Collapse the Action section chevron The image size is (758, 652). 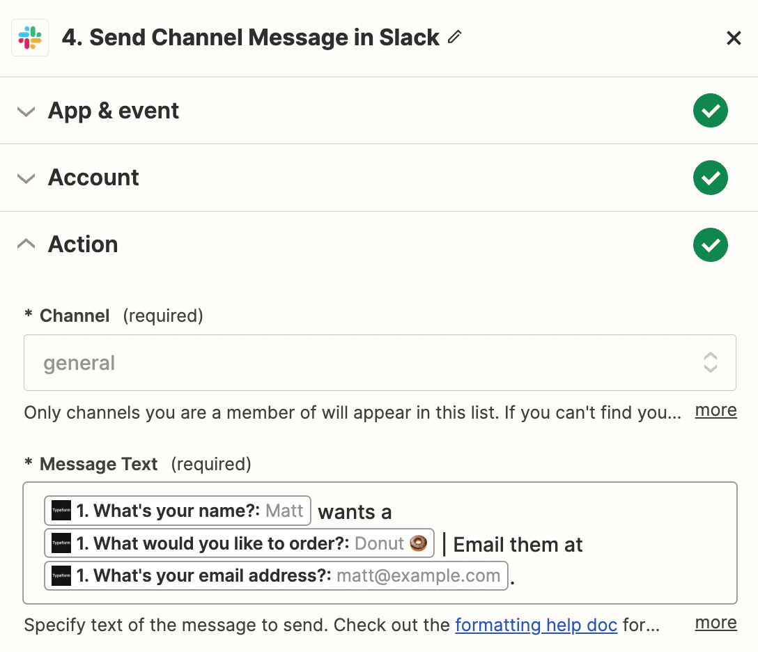pos(26,244)
